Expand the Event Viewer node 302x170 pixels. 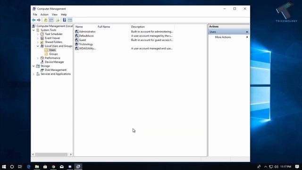tap(38, 38)
